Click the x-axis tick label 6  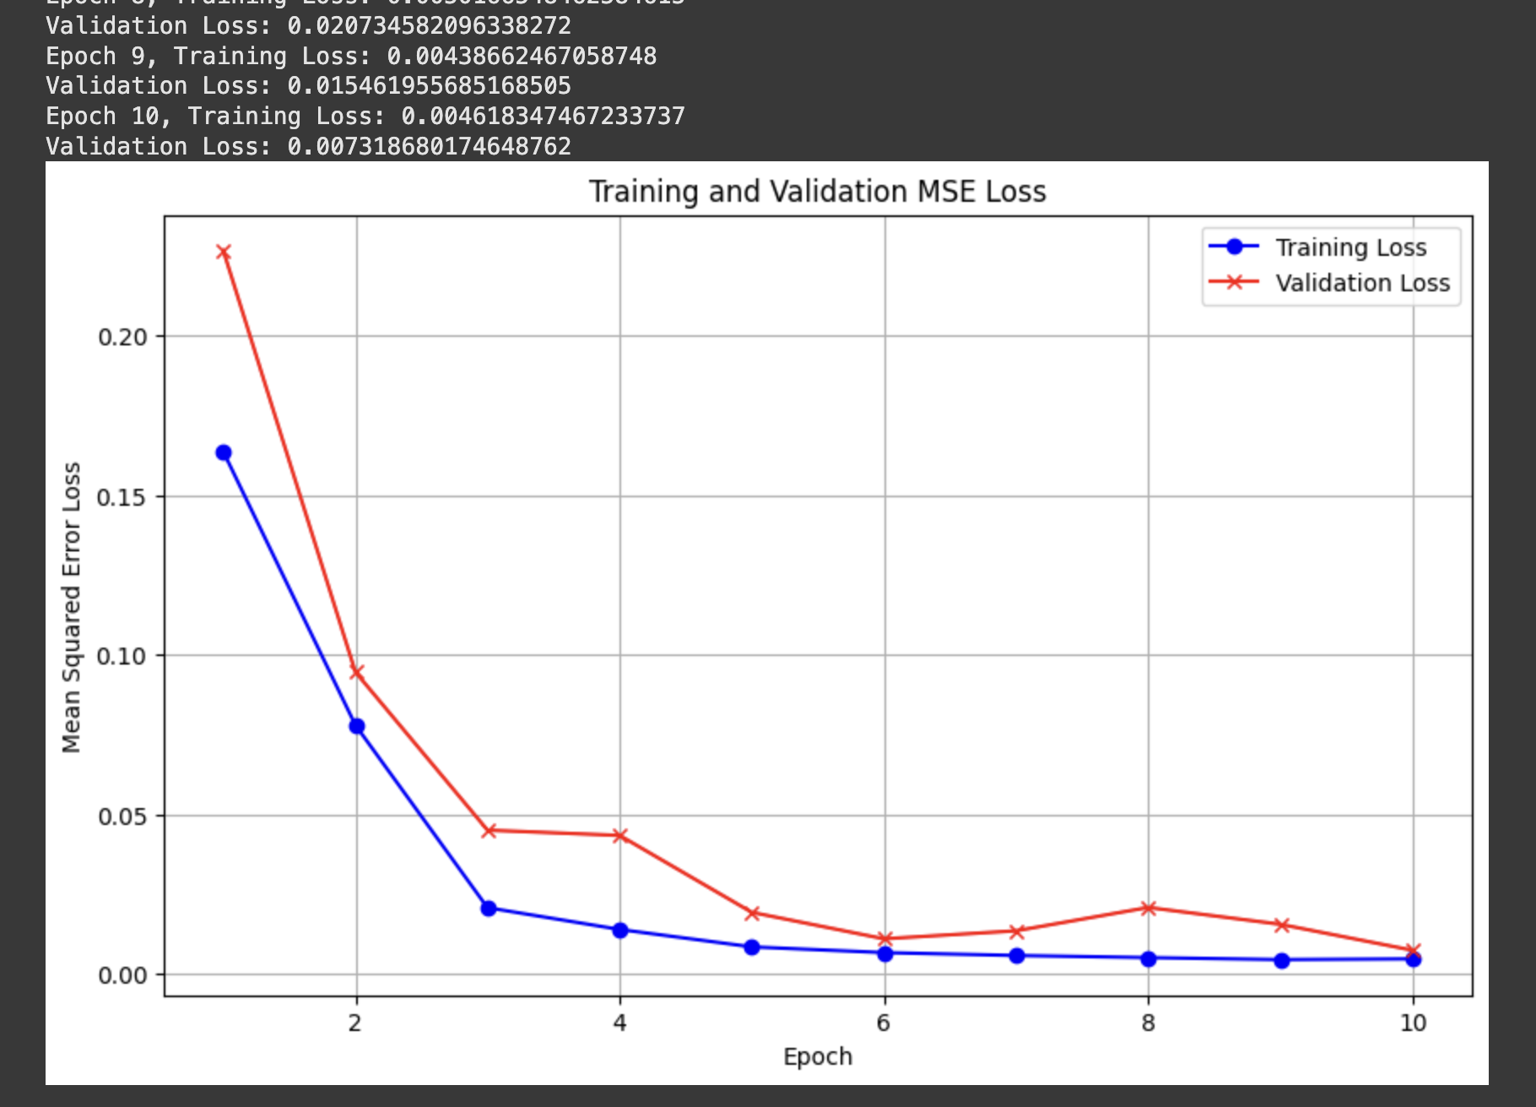pos(884,1023)
